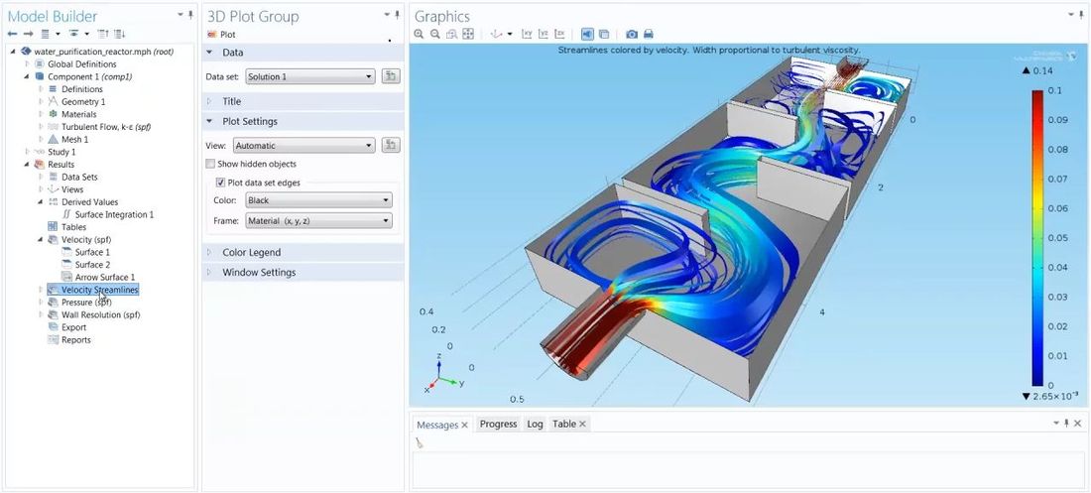Select Wall Resolution (spf) node
This screenshot has height=493, width=1091.
101,314
